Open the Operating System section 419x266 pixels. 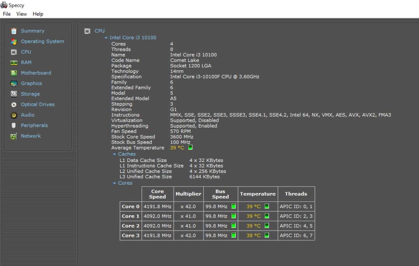point(42,41)
